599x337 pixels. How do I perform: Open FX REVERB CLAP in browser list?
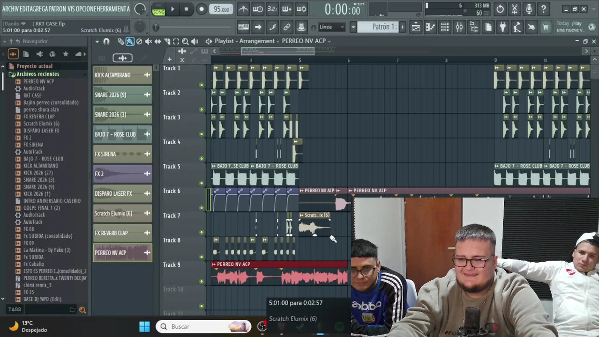(39, 117)
